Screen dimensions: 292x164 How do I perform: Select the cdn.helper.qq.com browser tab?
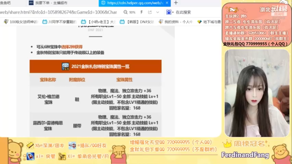pos(134,3)
